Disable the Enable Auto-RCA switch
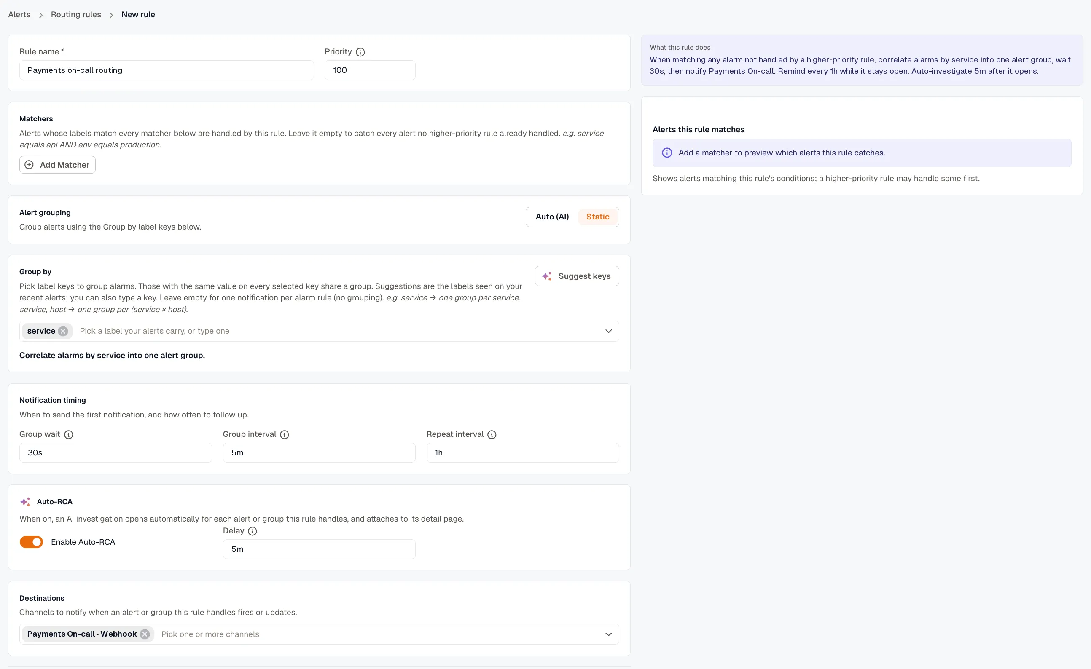 32,542
